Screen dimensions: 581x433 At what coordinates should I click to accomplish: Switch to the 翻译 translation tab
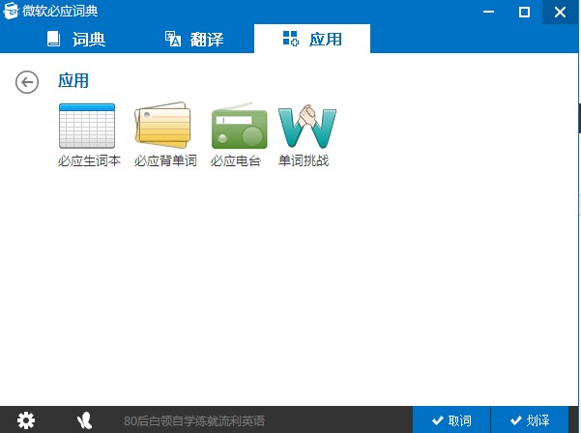[194, 39]
